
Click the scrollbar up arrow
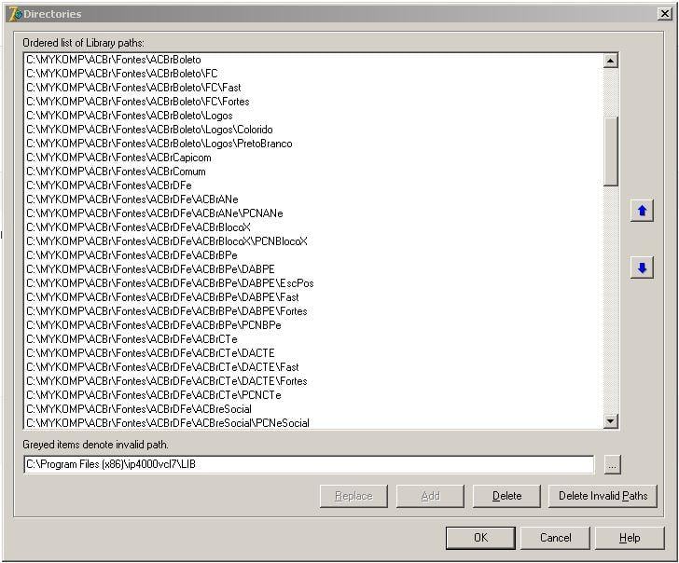tap(610, 61)
